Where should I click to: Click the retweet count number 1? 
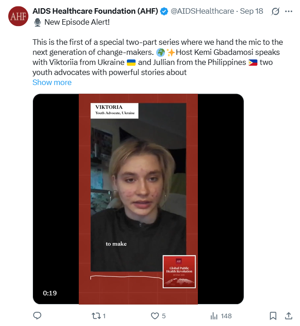(x=104, y=316)
